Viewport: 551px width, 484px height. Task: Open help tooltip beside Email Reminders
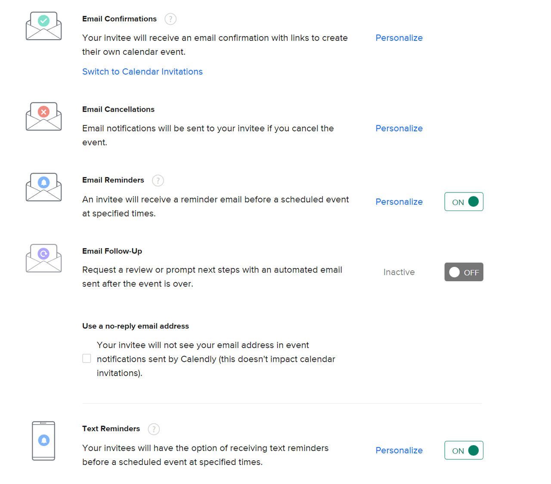(x=158, y=180)
